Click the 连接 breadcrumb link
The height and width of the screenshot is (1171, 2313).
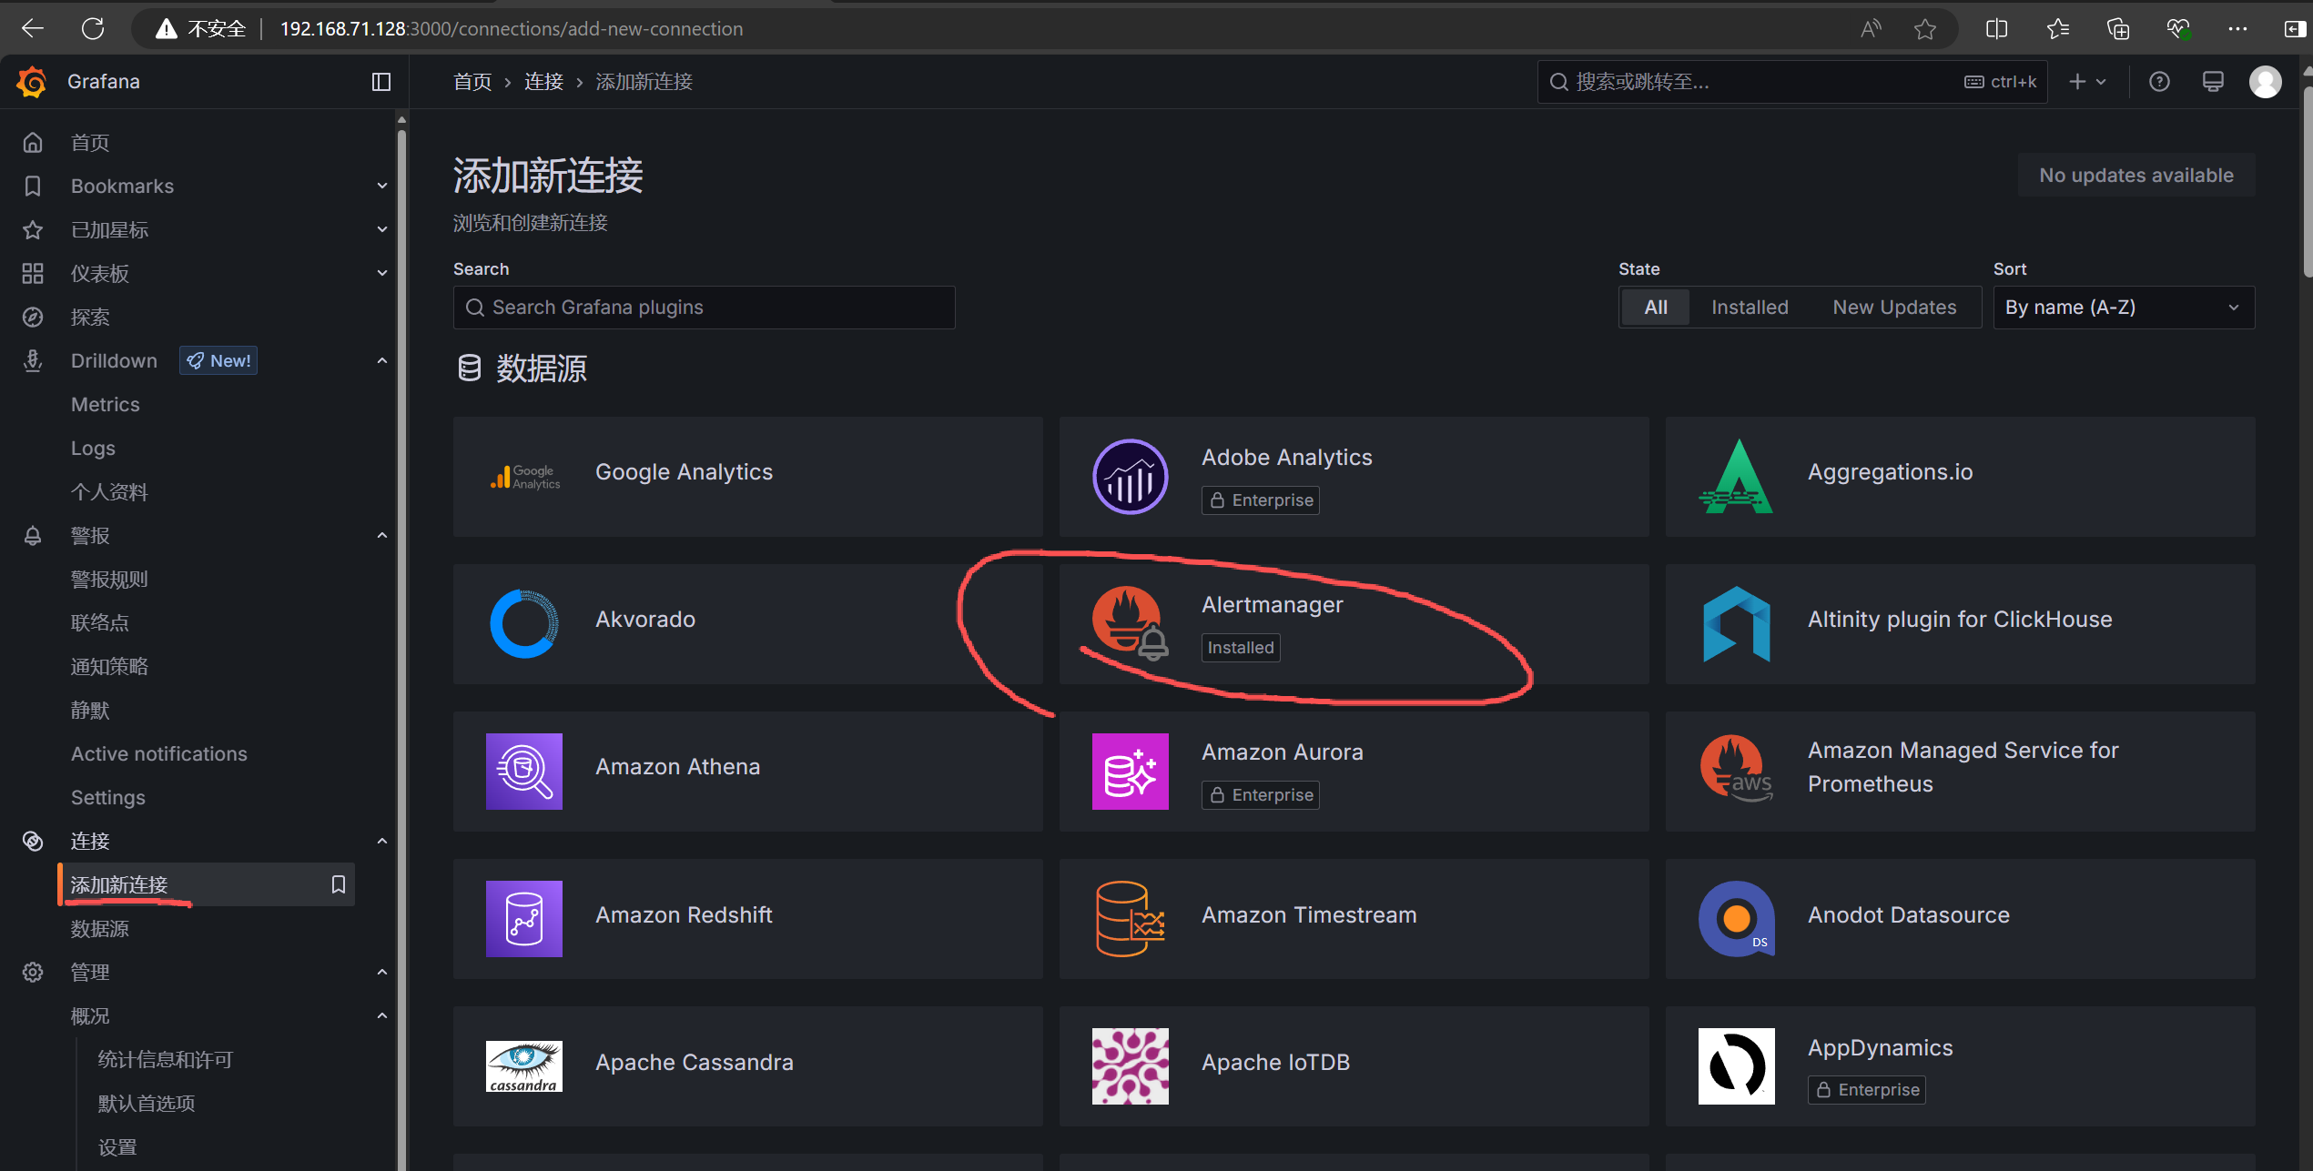(543, 82)
